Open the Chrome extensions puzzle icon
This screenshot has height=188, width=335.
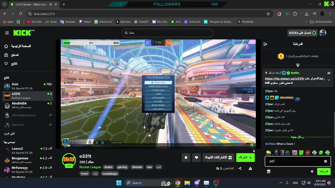pyautogui.click(x=295, y=14)
